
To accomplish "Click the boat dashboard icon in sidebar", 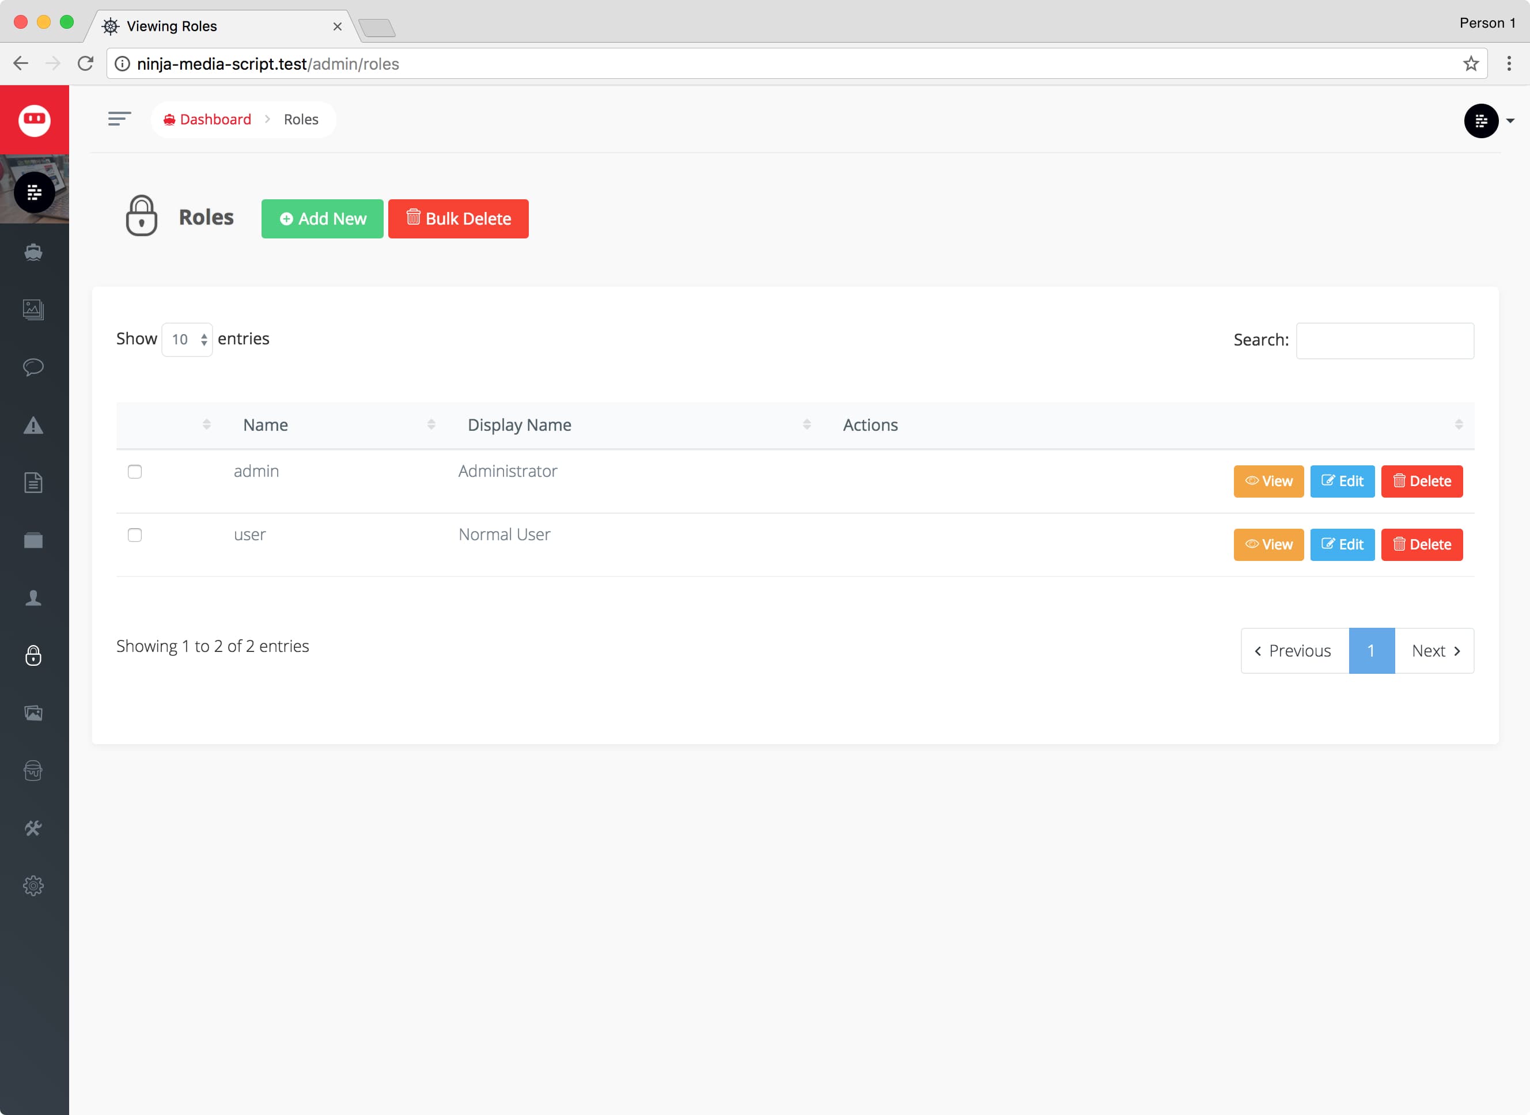I will pos(33,252).
